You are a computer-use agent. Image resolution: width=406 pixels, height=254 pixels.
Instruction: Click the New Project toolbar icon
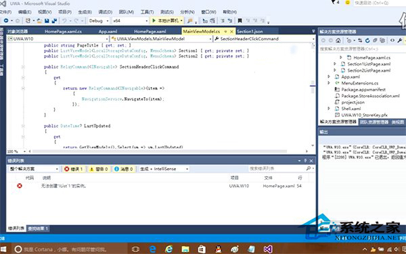(x=28, y=20)
